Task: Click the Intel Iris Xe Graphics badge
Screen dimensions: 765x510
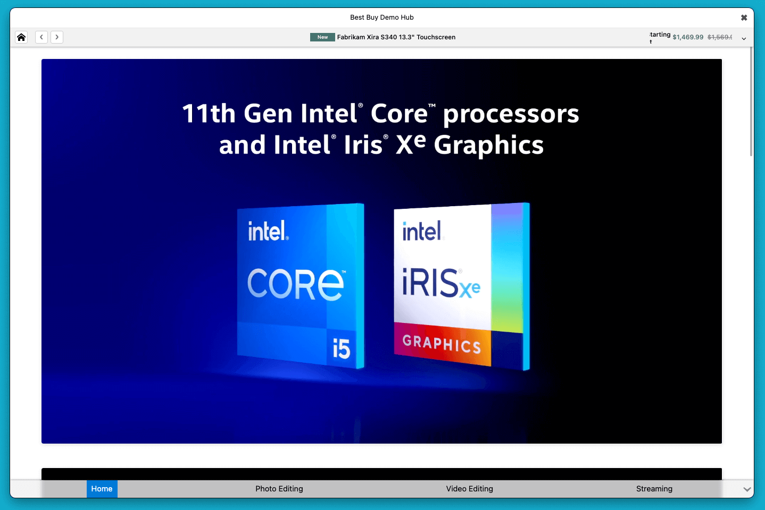Action: (x=461, y=286)
